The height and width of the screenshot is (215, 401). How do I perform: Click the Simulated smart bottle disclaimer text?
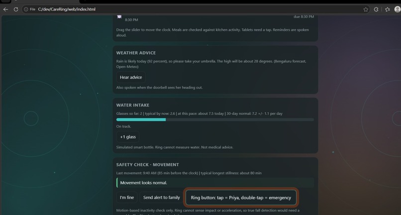[x=175, y=147]
